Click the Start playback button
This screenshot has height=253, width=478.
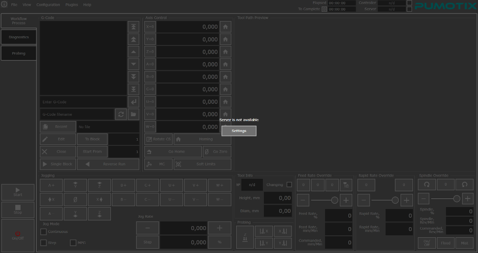click(18, 192)
